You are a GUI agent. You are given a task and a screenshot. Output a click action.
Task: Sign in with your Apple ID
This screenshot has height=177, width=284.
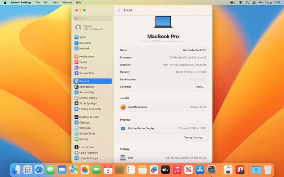coord(92,27)
